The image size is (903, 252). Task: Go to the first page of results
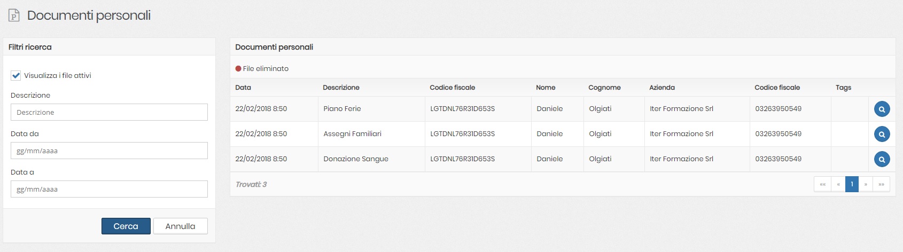822,184
